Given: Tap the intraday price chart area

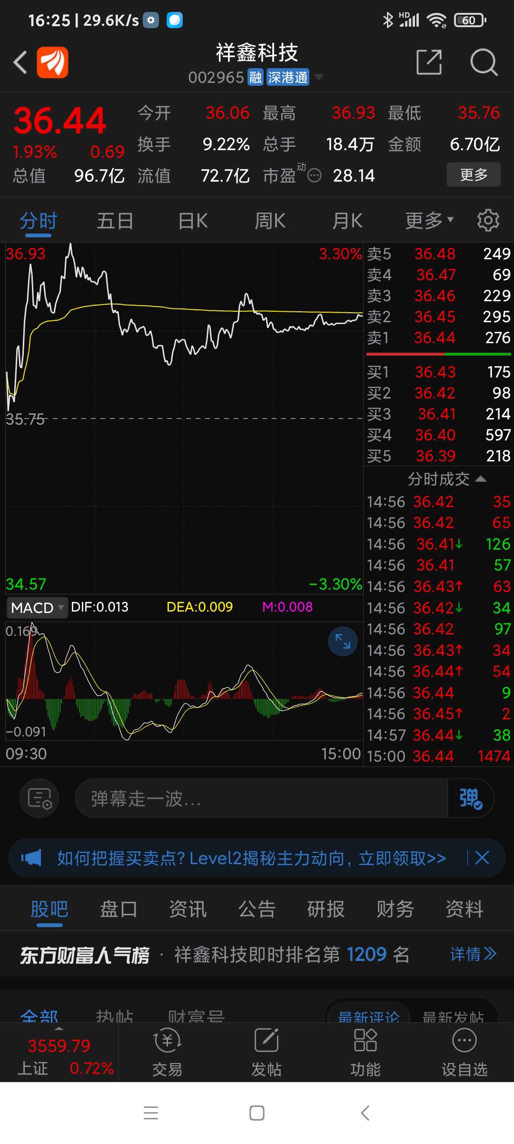Looking at the screenshot, I should pos(184,419).
